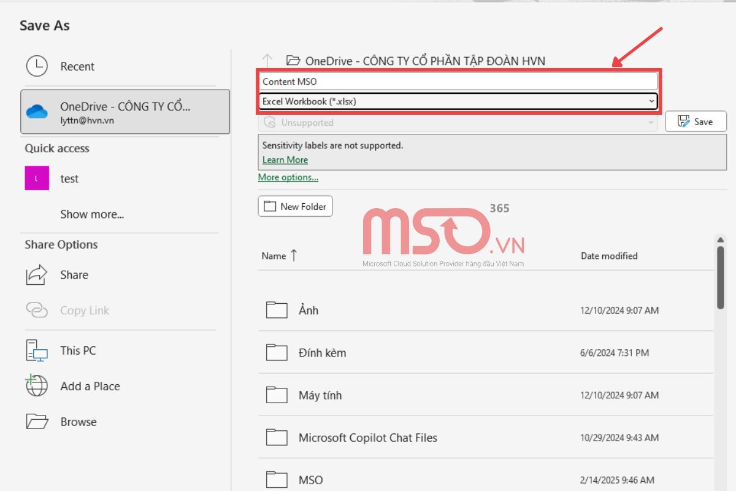Click the sensitivity shield icon
This screenshot has width=736, height=491.
coord(269,122)
